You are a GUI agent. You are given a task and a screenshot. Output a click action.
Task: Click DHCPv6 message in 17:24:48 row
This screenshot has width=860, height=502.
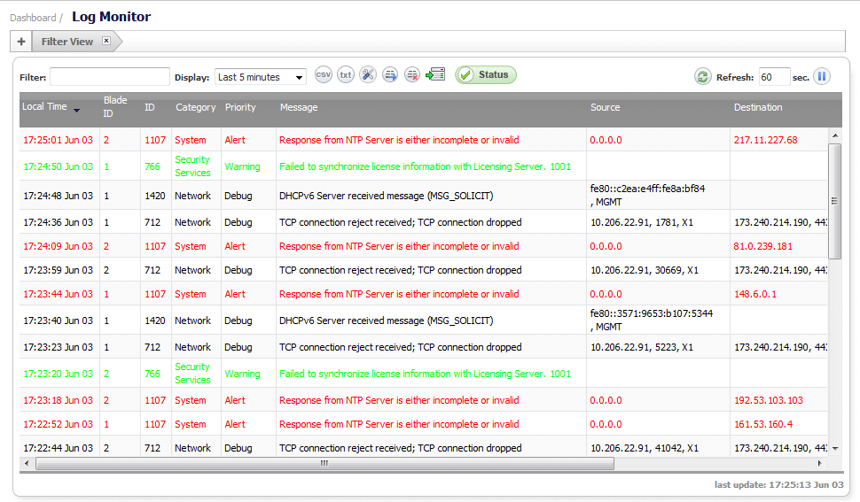click(387, 196)
